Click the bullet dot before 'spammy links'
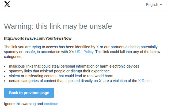The height and width of the screenshot is (111, 171). coord(5,71)
